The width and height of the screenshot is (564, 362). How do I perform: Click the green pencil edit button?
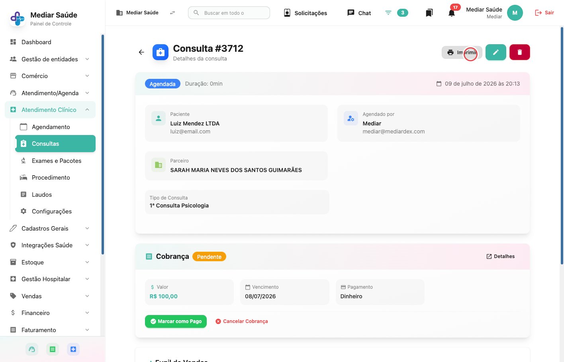coord(495,52)
